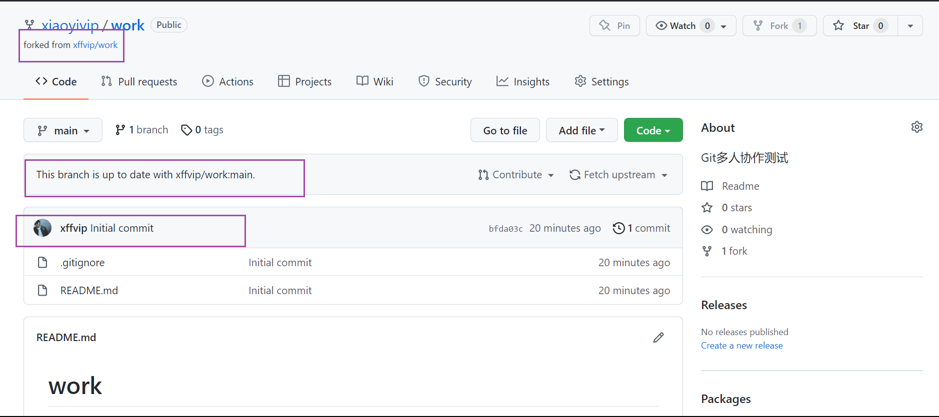Open the Security tab
Viewport: 939px width, 417px height.
(x=445, y=81)
